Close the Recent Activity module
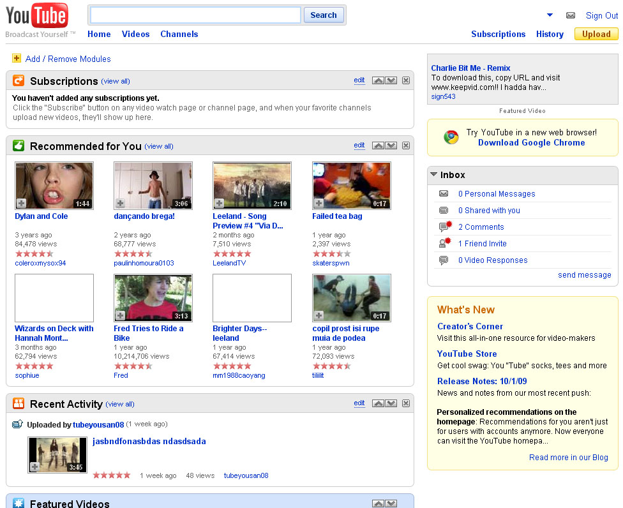 [x=406, y=403]
